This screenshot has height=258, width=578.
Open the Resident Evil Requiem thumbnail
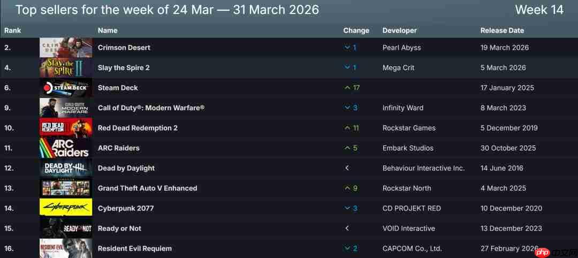pos(66,248)
